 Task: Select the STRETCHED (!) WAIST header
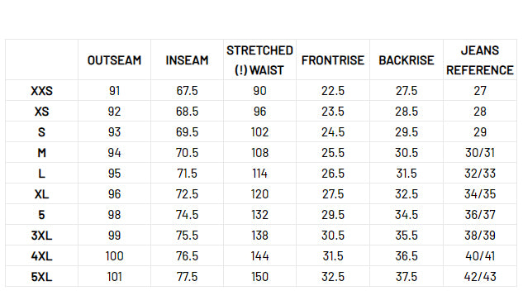[259, 60]
